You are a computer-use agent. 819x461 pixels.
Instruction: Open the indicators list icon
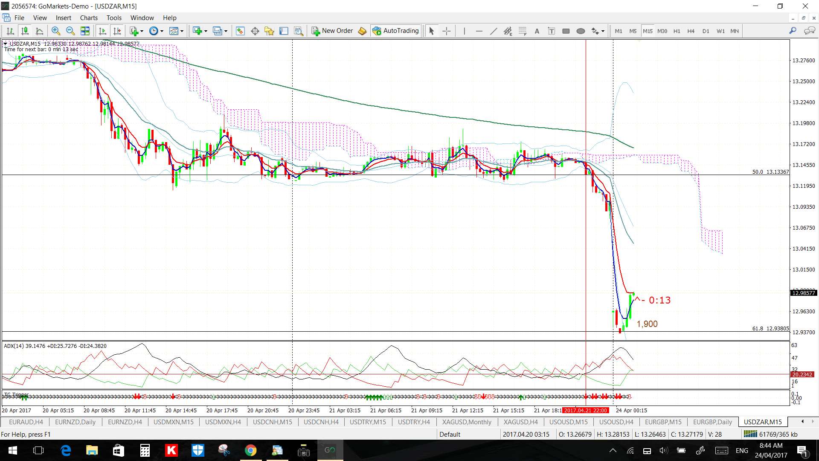(x=134, y=31)
